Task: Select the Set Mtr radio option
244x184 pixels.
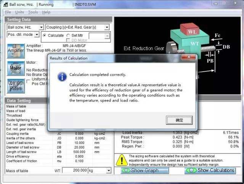Action: [69, 36]
